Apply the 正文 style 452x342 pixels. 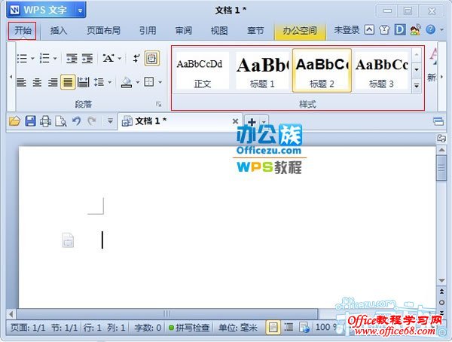tap(203, 71)
